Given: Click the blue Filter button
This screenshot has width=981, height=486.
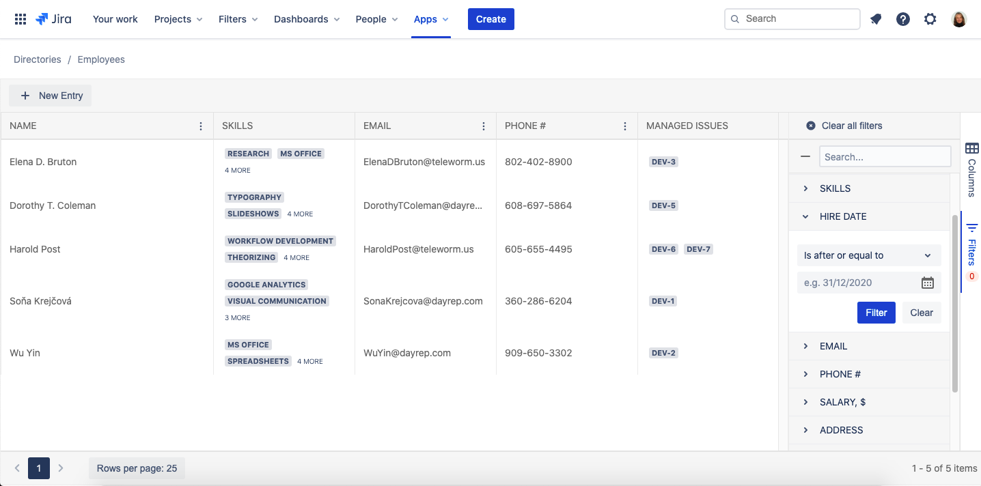Looking at the screenshot, I should [x=876, y=313].
